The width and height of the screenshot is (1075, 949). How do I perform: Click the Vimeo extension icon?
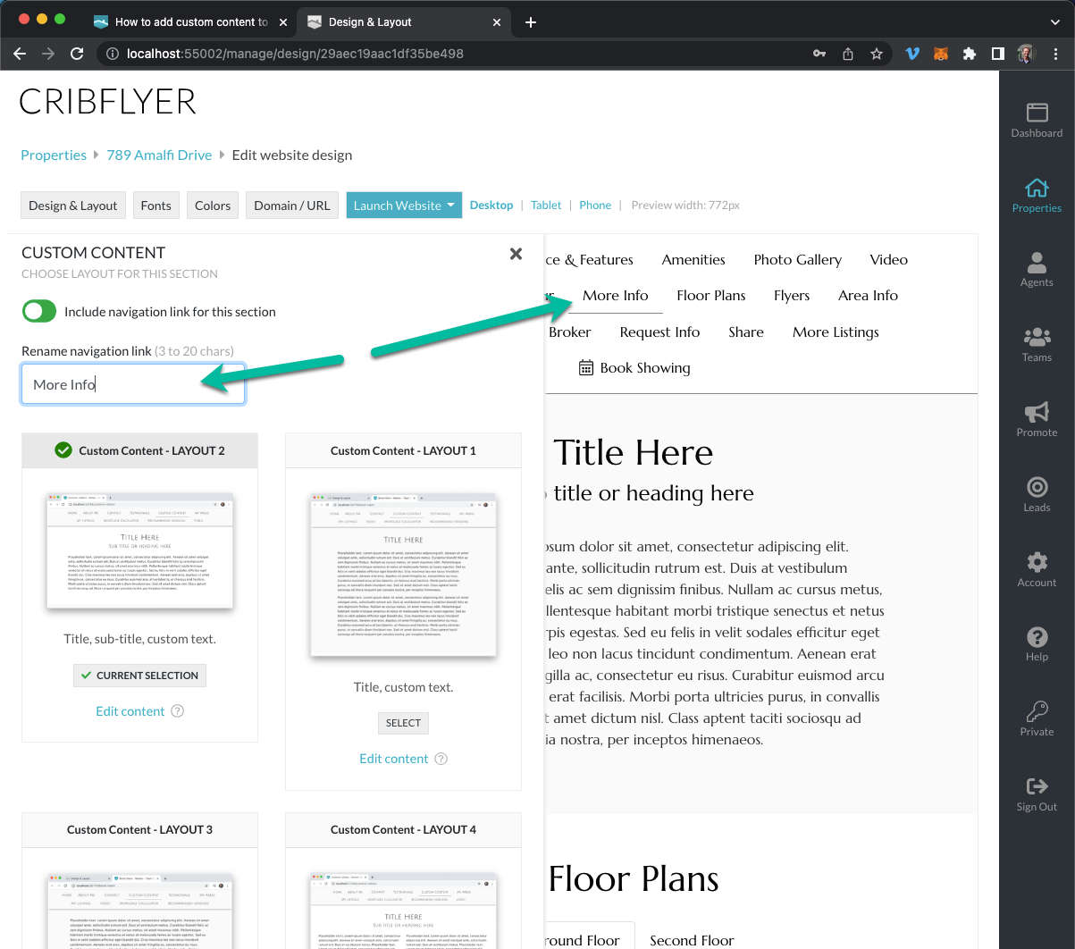point(912,54)
